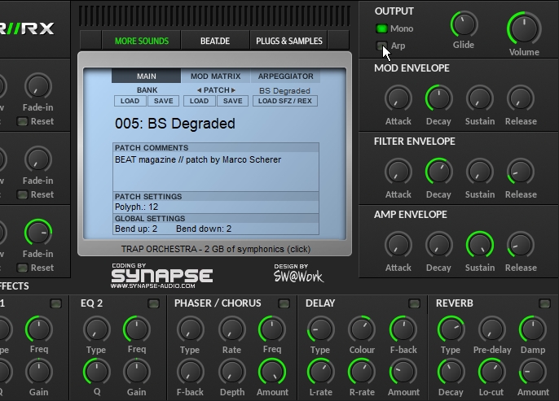The image size is (559, 401).
Task: Open the Plugs & Samples link
Action: coord(288,41)
